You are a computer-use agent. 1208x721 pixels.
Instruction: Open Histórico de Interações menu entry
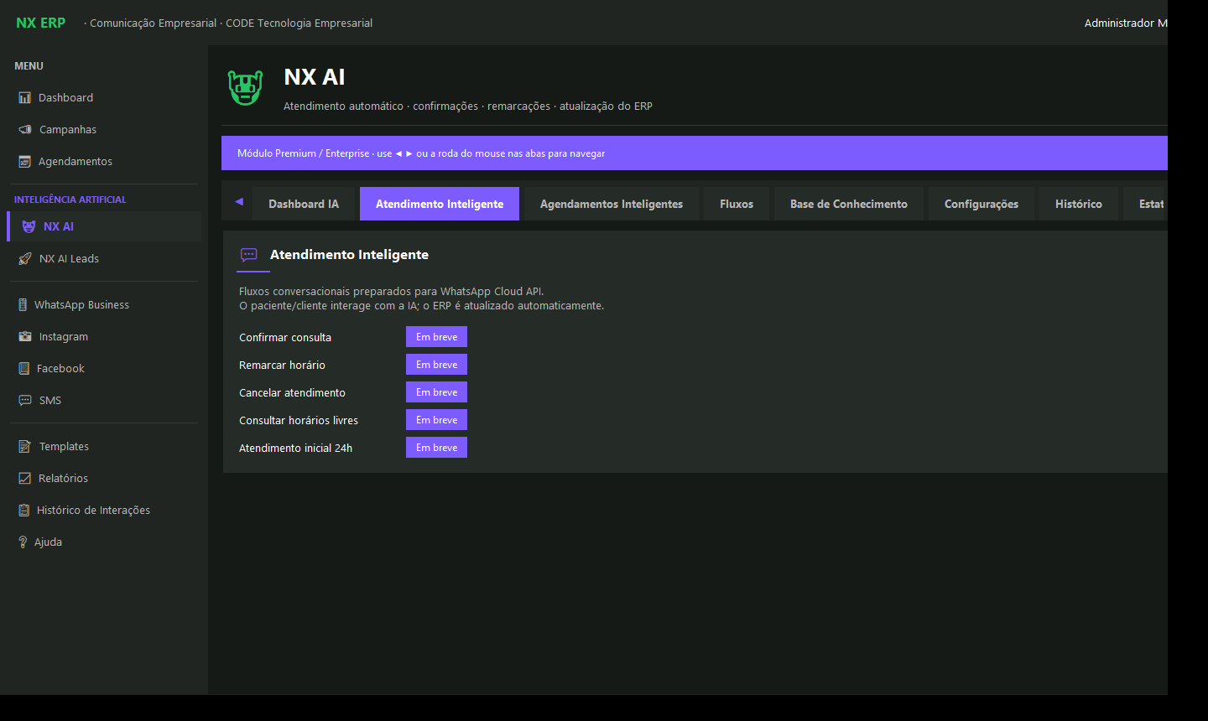(104, 511)
